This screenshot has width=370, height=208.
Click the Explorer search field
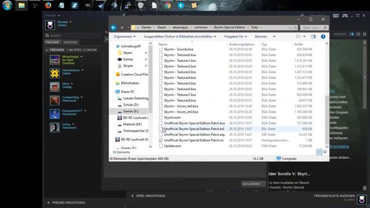click(x=314, y=28)
